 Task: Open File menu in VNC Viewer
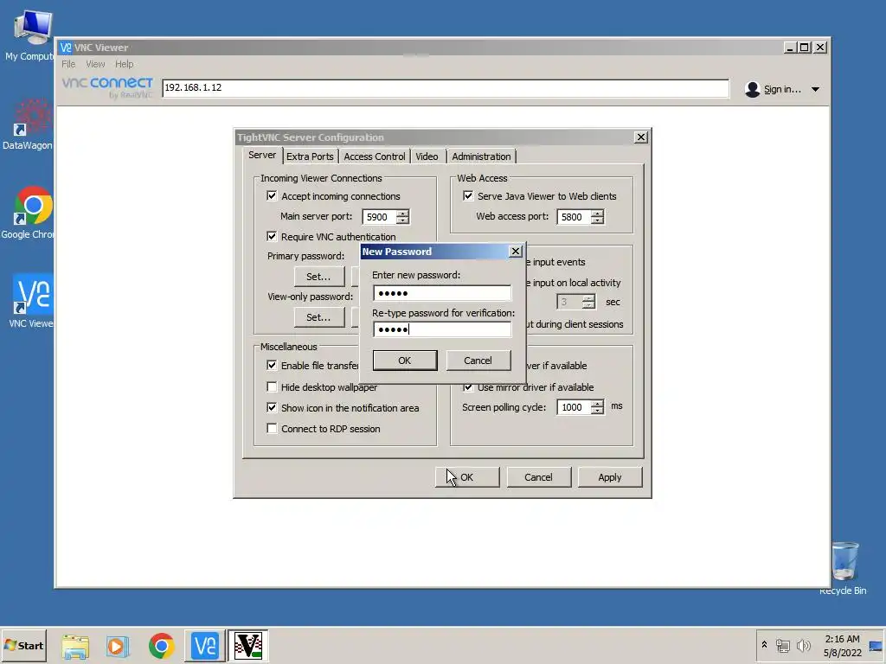[68, 64]
